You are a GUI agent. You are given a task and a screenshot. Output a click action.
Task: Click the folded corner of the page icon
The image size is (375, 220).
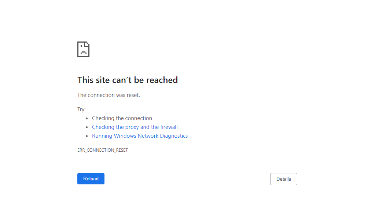click(87, 44)
